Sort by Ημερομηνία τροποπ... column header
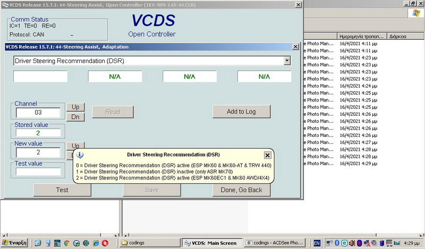Viewport: 425px width, 249px height. point(362,36)
